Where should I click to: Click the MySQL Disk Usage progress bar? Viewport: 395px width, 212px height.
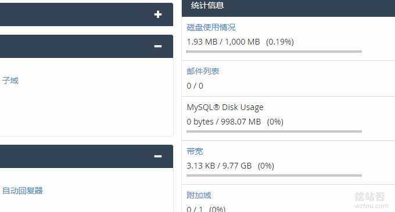[x=274, y=131]
